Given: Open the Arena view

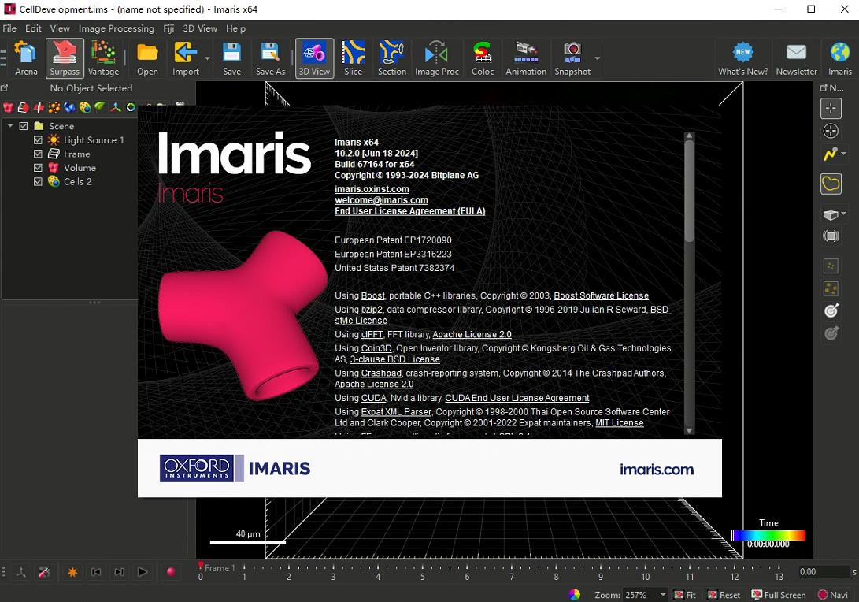Looking at the screenshot, I should [x=26, y=58].
